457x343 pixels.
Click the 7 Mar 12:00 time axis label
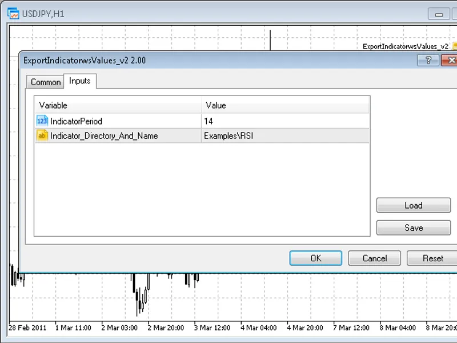click(351, 328)
